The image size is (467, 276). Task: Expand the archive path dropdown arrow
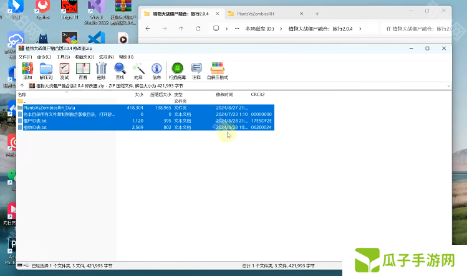[448, 86]
